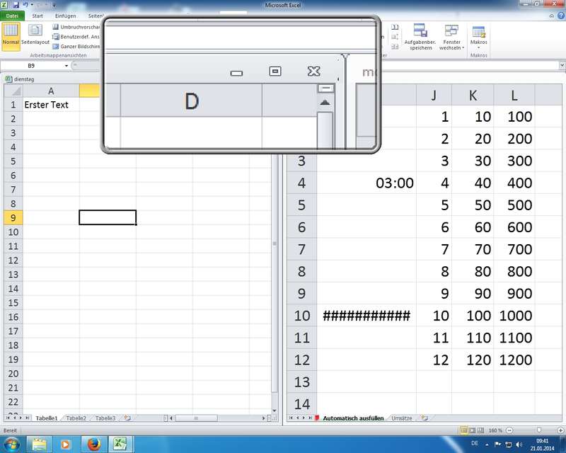Click cell filled with ###########
The height and width of the screenshot is (453, 566).
[x=366, y=316]
